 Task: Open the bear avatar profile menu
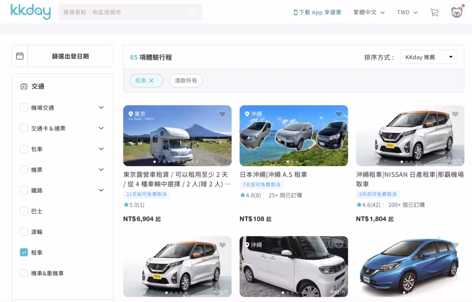pyautogui.click(x=457, y=12)
